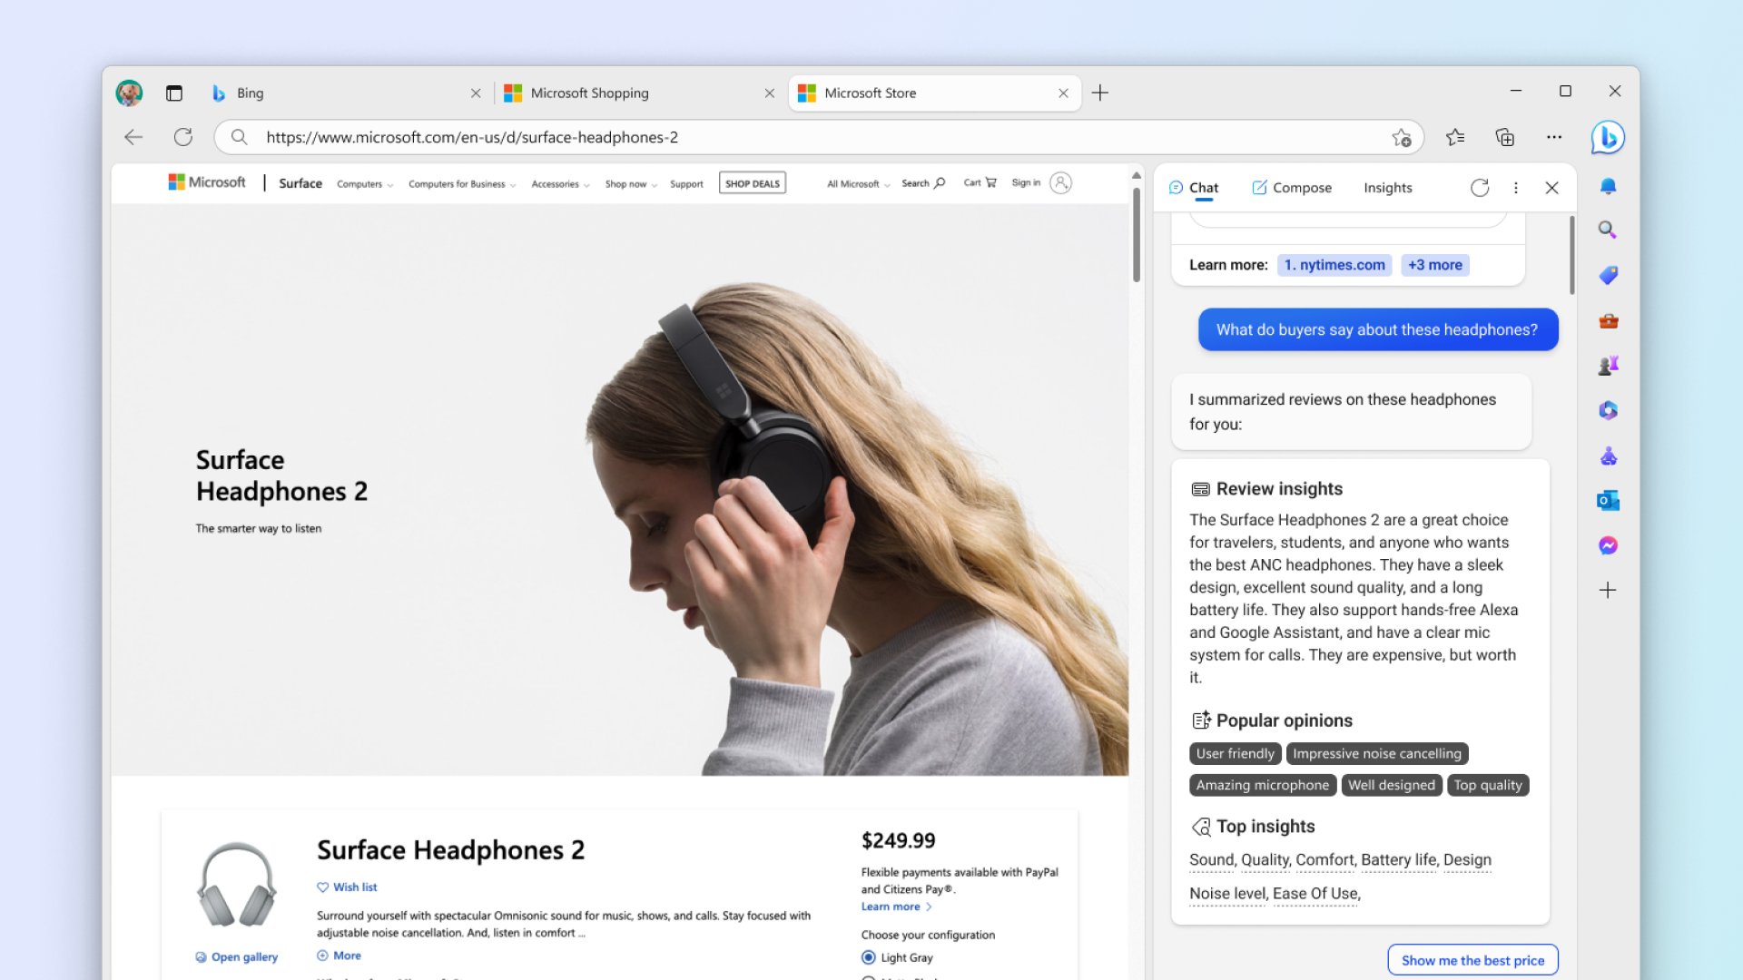Launch Games from the Edge sidebar
This screenshot has height=980, width=1743.
click(x=1608, y=365)
